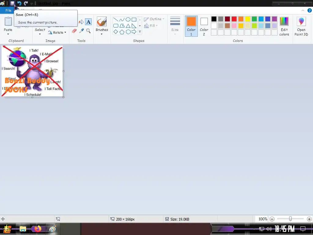Screen dimensions: 313x235
Task: Open Firefox from the taskbar
Action: coord(38,229)
